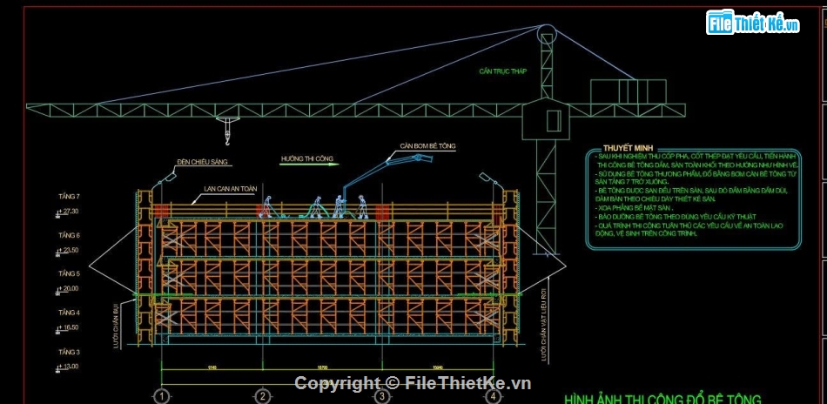Select the crane counterweight block

pos(629,91)
